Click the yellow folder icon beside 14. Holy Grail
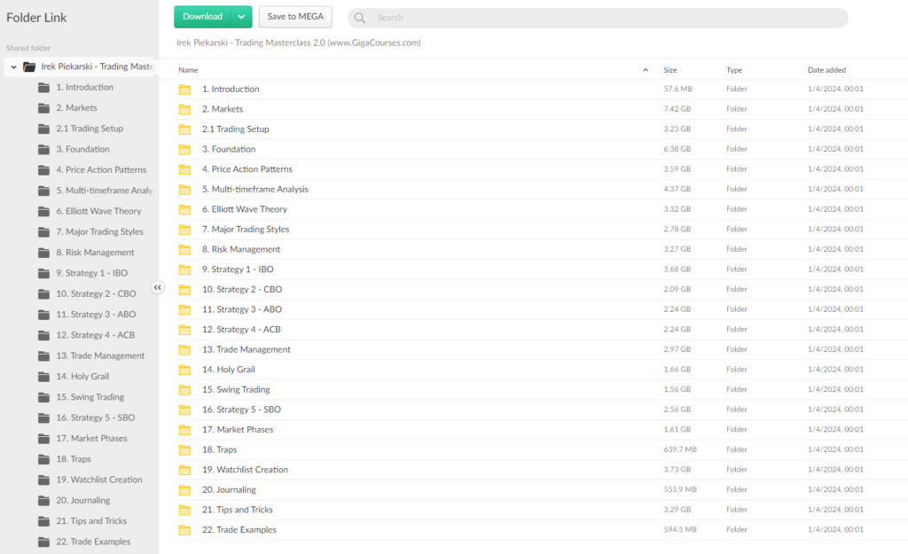This screenshot has height=554, width=908. 184,370
